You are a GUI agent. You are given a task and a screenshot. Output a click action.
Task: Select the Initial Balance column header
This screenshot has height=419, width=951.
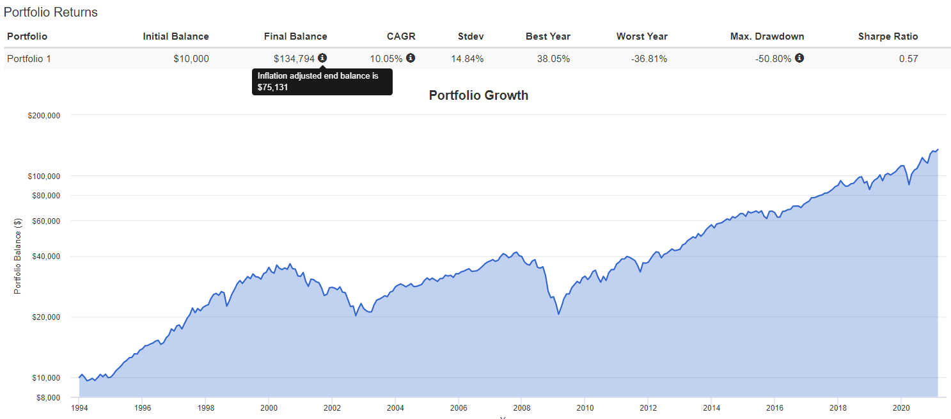(176, 36)
